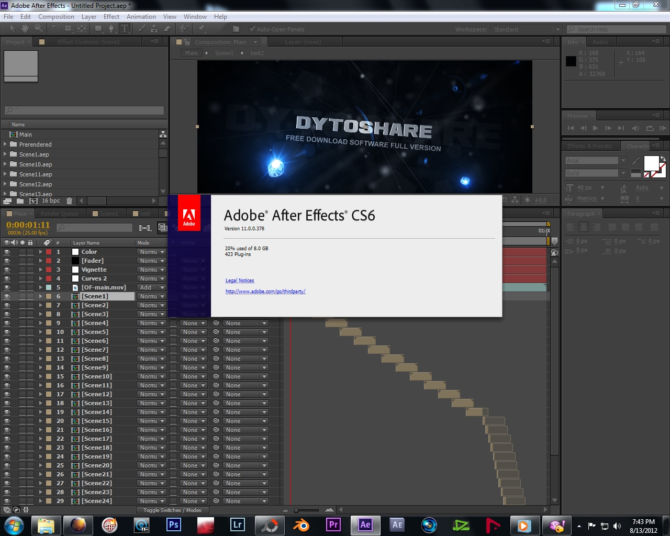Select the Rotation tool
This screenshot has height=536, width=670.
(55, 28)
